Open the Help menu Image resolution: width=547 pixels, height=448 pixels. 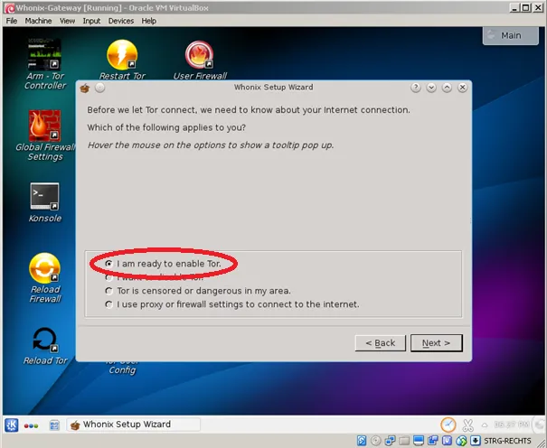click(148, 21)
